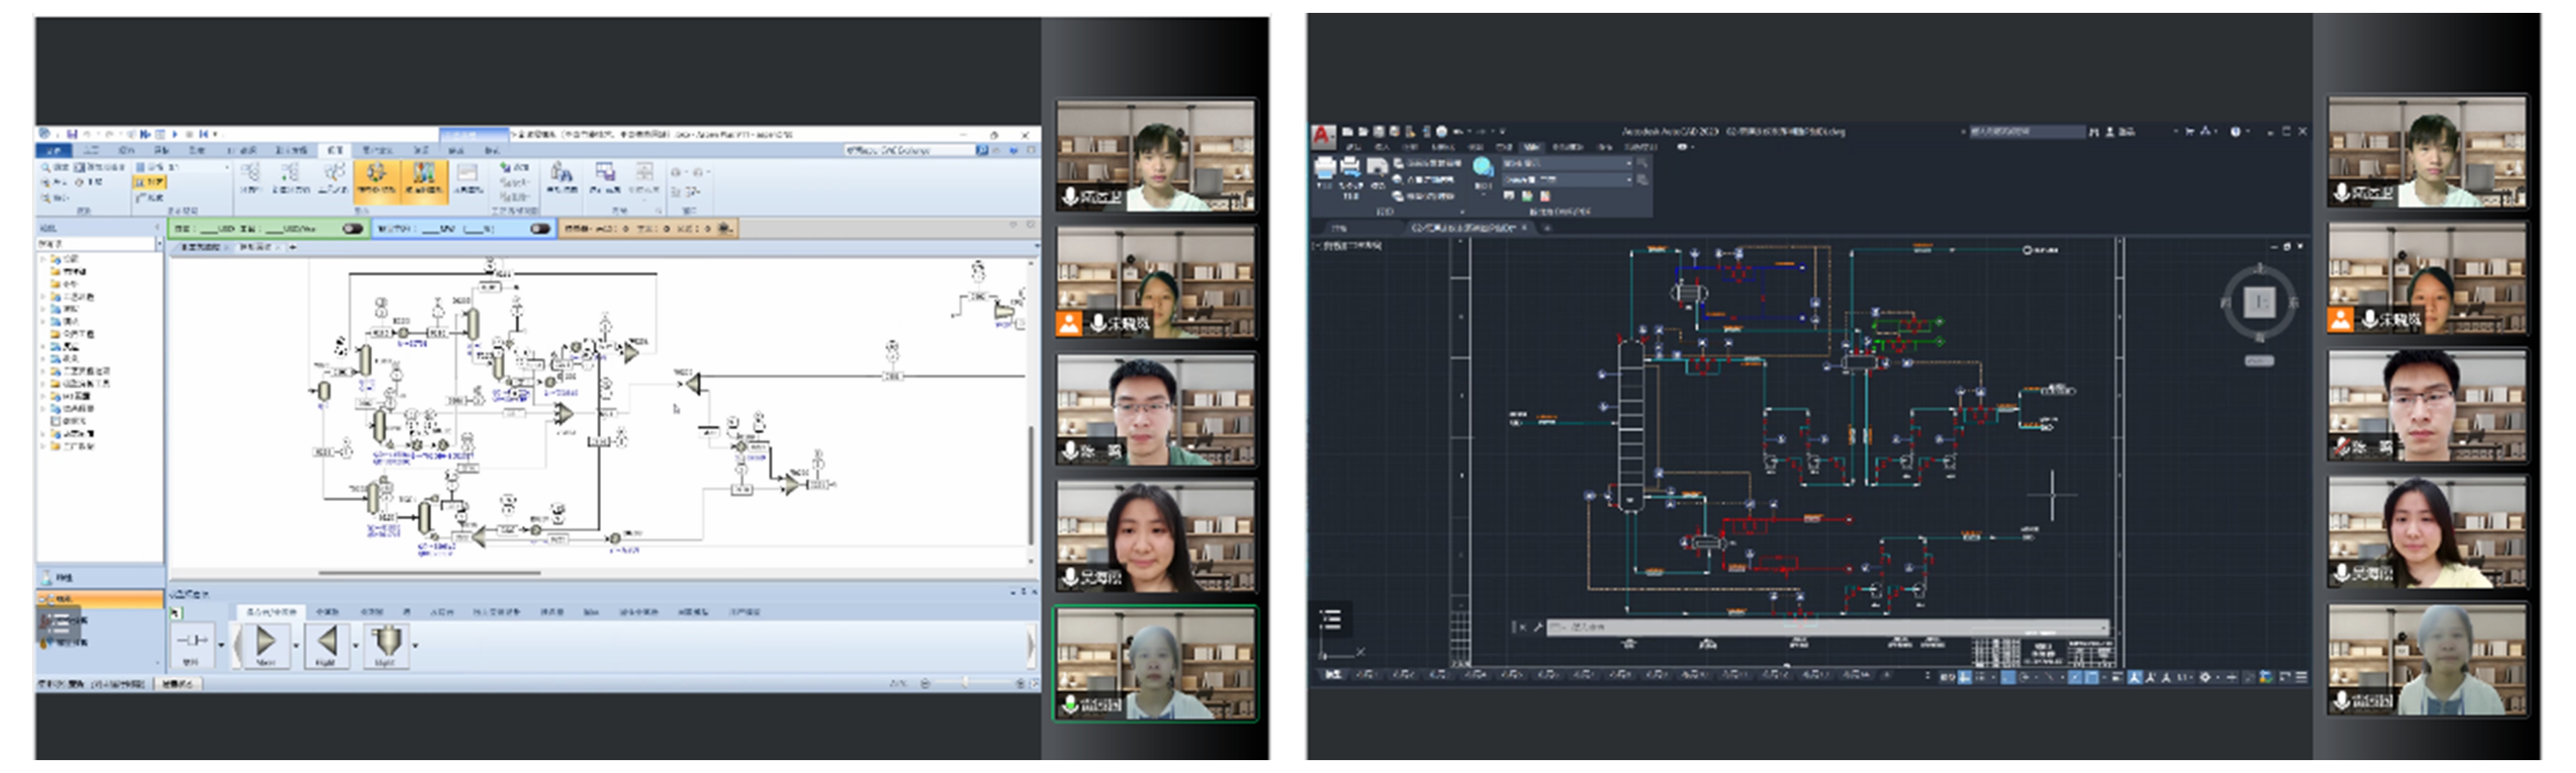Click the Material stream icon in palette
Screen dimensions: 2576x773
tap(191, 640)
